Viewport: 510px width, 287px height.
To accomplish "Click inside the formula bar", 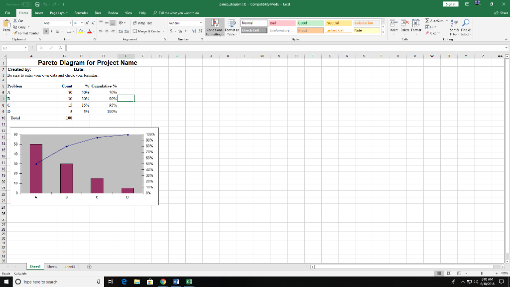I will [x=286, y=48].
